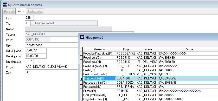Viewport: 218px width, 101px height.
Task: Select the Vnos tab
Action: click(21, 11)
